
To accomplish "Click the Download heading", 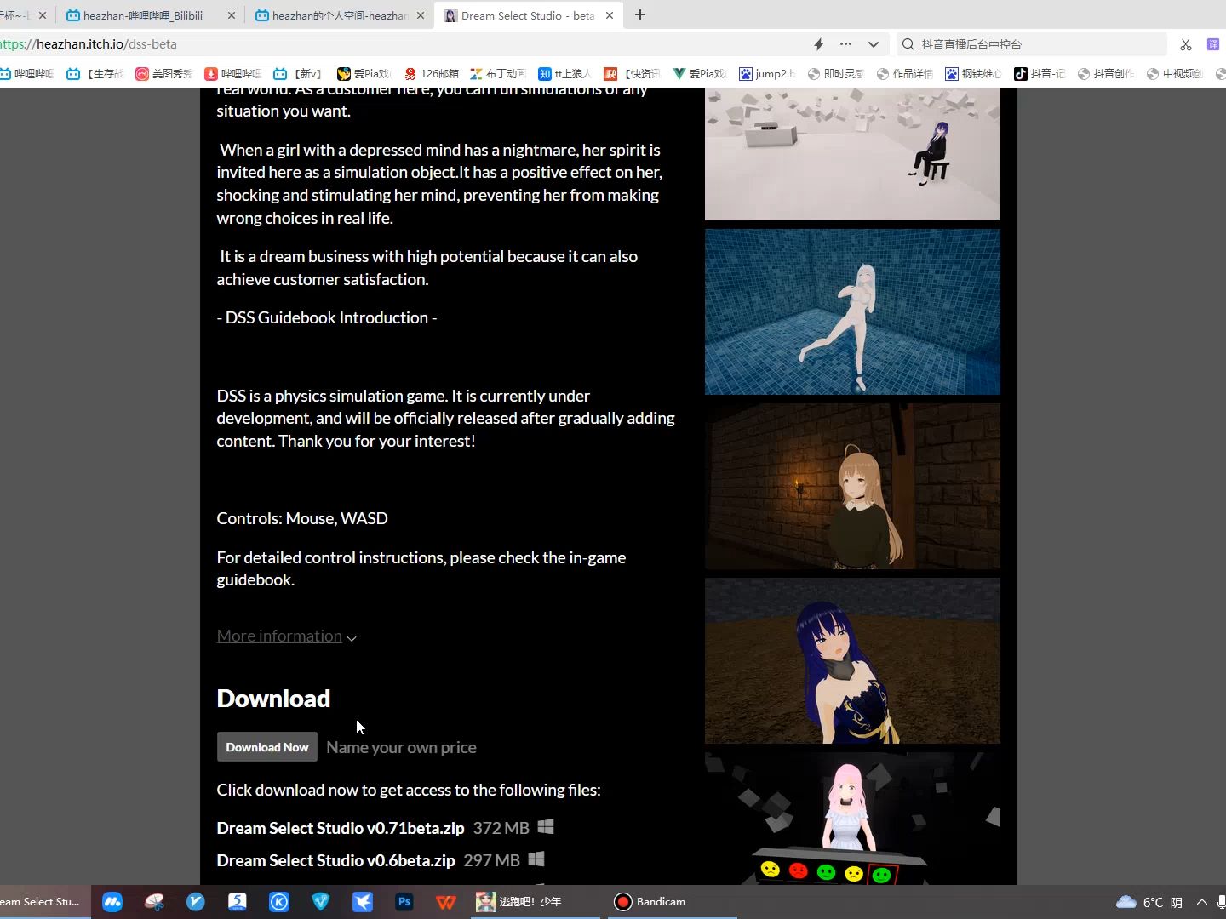I will coord(273,699).
